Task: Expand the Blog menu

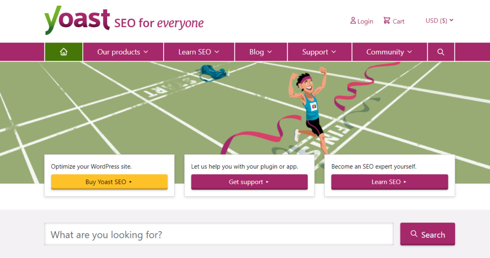Action: tap(260, 52)
